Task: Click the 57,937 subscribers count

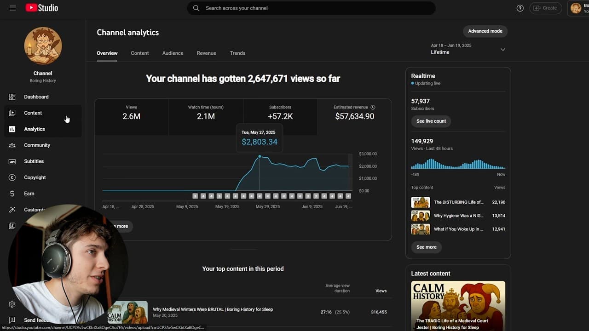Action: (420, 101)
